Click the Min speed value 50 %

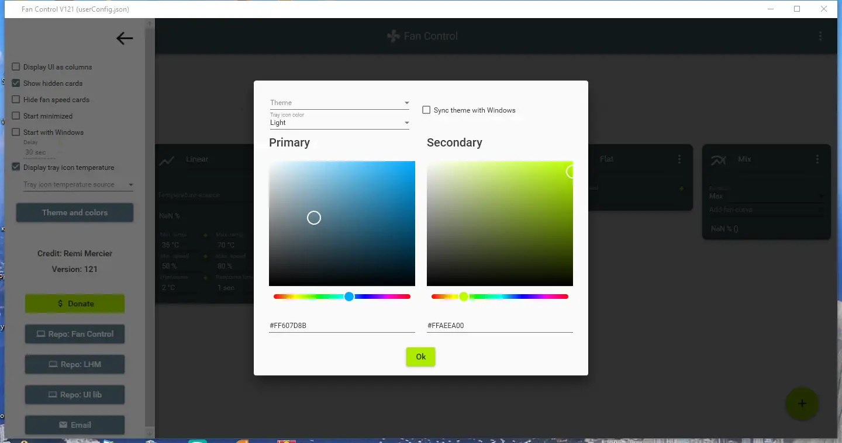click(x=169, y=266)
